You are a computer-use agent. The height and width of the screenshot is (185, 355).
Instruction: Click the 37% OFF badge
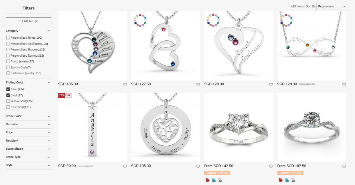click(65, 95)
